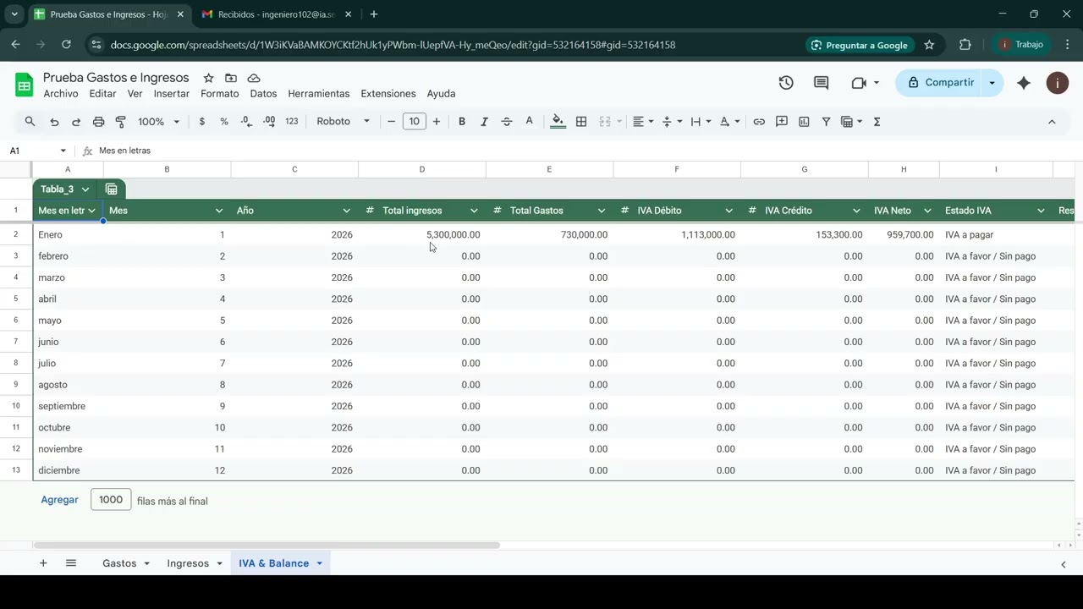The image size is (1083, 609).
Task: Click the create filter funnel icon
Action: [x=827, y=122]
